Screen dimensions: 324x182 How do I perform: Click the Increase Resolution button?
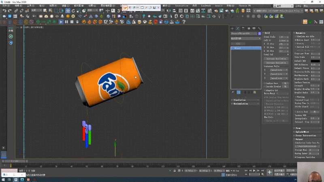[276, 59]
